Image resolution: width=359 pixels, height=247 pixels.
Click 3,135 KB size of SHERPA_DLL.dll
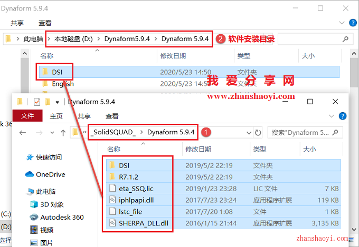tap(325, 223)
